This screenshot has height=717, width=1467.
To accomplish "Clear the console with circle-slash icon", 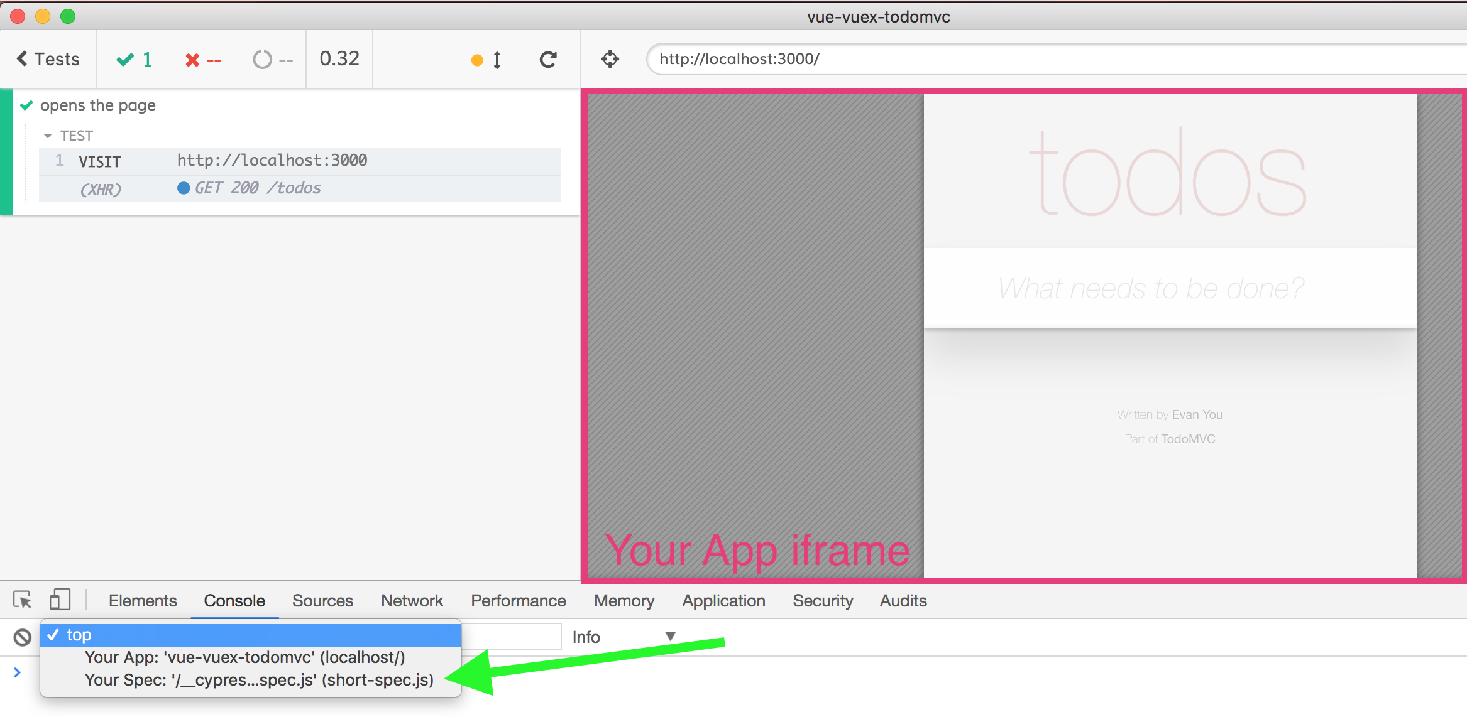I will pos(23,637).
